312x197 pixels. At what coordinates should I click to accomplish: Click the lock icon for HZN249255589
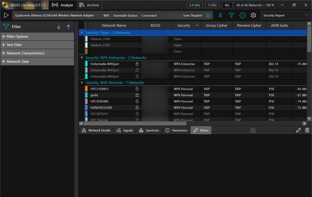137,107
